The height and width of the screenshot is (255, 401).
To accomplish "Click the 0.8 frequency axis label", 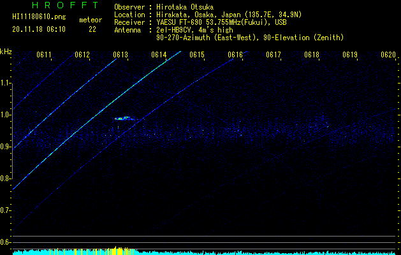I will tap(6, 178).
